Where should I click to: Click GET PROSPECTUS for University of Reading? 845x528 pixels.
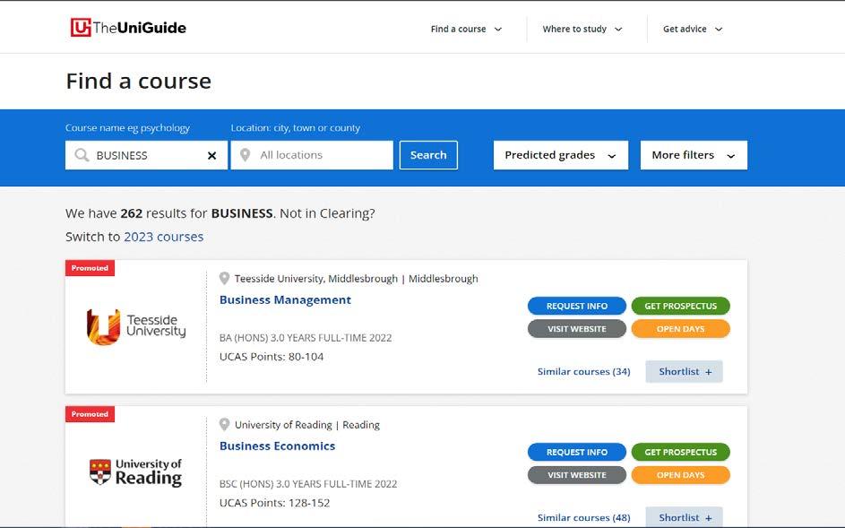click(681, 452)
